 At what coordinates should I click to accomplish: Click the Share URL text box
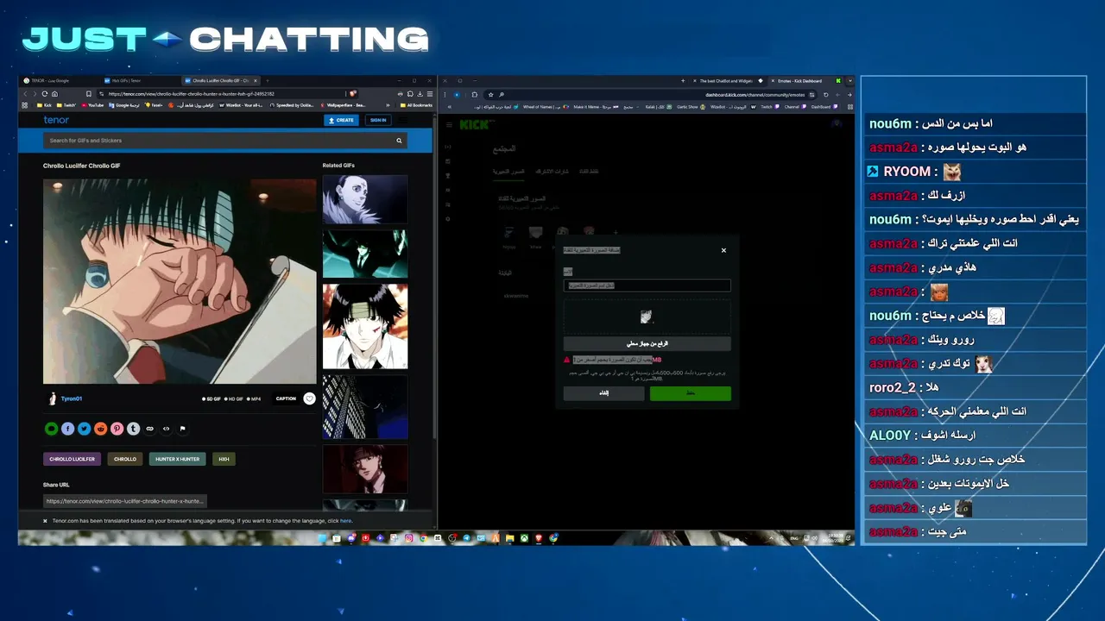point(125,501)
